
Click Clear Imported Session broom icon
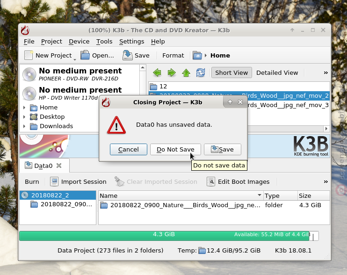(x=120, y=181)
